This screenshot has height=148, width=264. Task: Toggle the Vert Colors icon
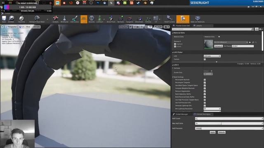pos(75,19)
